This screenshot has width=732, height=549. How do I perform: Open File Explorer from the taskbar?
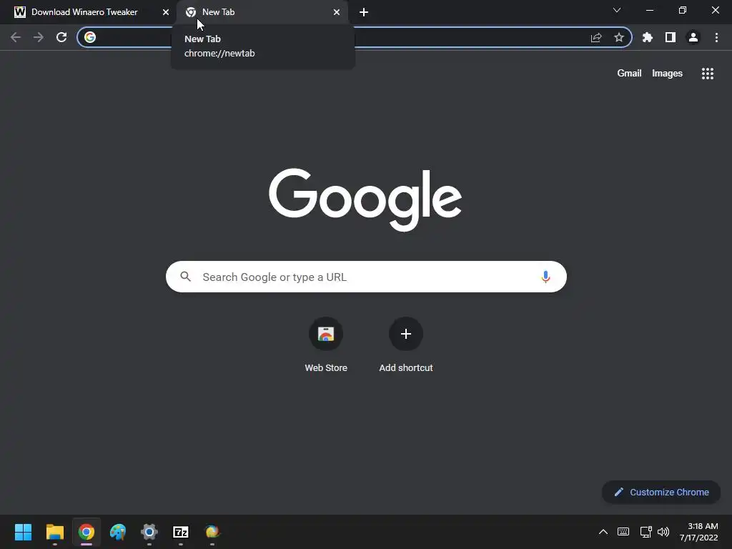[54, 532]
